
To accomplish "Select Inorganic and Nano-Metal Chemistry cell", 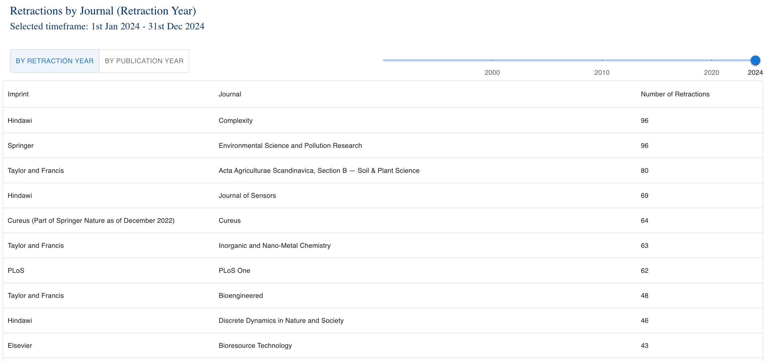I will point(275,245).
